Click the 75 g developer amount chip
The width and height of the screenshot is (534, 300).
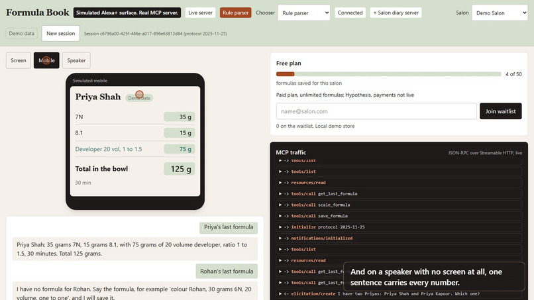tap(179, 149)
